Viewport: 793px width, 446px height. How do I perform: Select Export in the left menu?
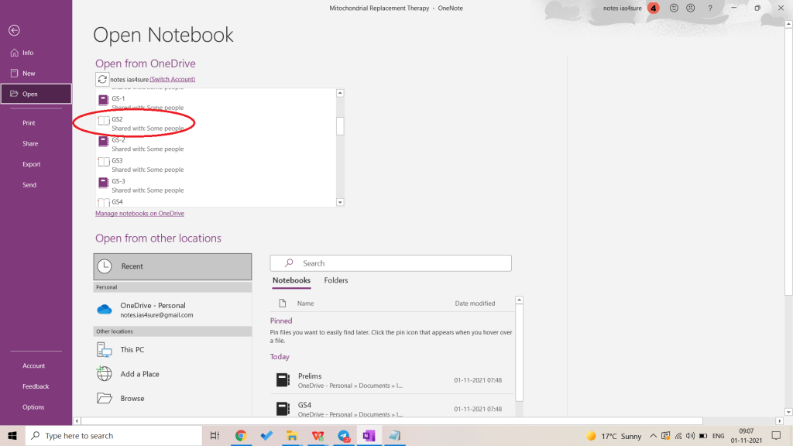coord(30,163)
